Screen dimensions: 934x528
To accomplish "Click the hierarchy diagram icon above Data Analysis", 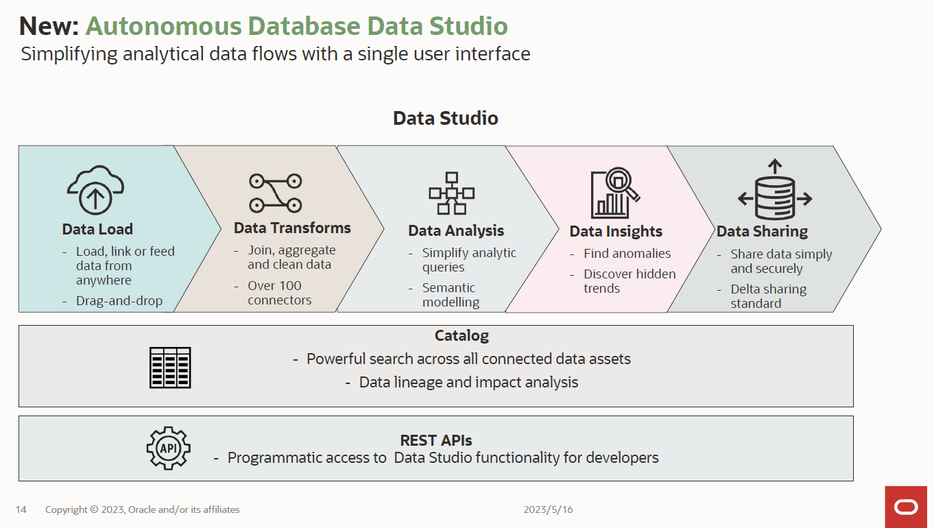I will point(452,192).
